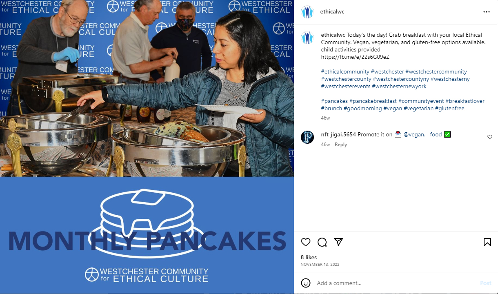498x294 pixels.
Task: Reply to nft_jigai.5654 comment
Action: [341, 145]
